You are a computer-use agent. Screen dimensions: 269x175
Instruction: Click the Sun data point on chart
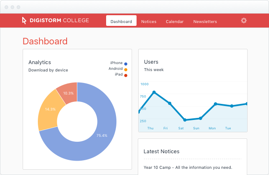pyautogui.click(x=200, y=118)
